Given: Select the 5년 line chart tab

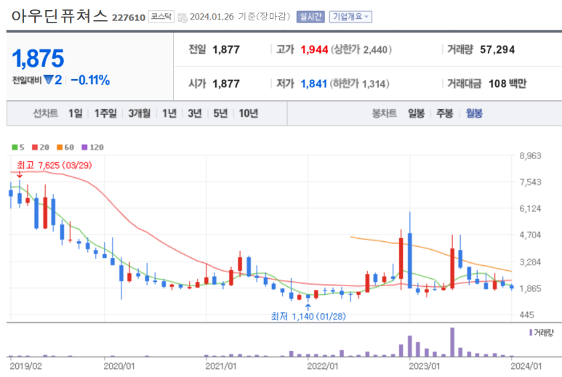Looking at the screenshot, I should click(x=220, y=113).
